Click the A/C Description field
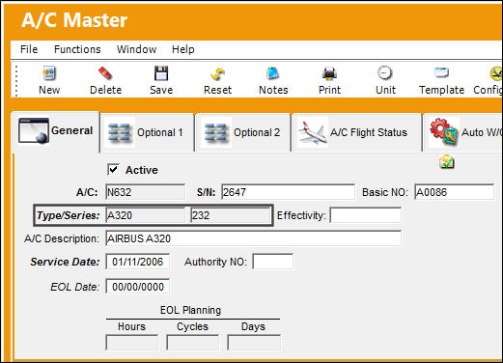Screen dimensions: 503x363 pyautogui.click(x=253, y=238)
